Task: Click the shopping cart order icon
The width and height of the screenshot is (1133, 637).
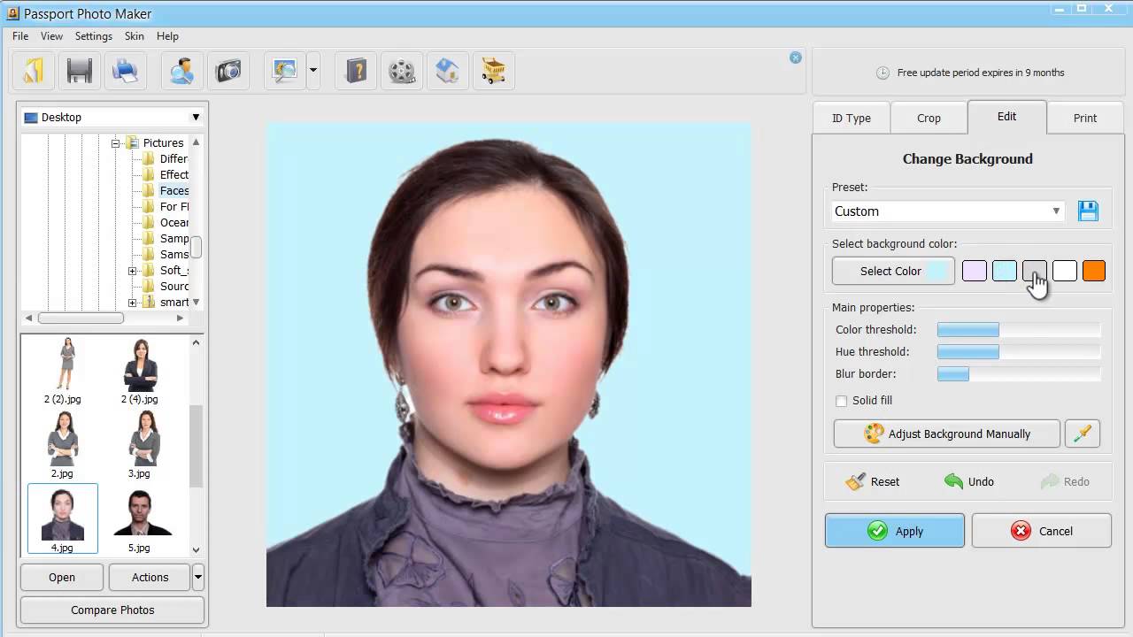Action: (494, 71)
